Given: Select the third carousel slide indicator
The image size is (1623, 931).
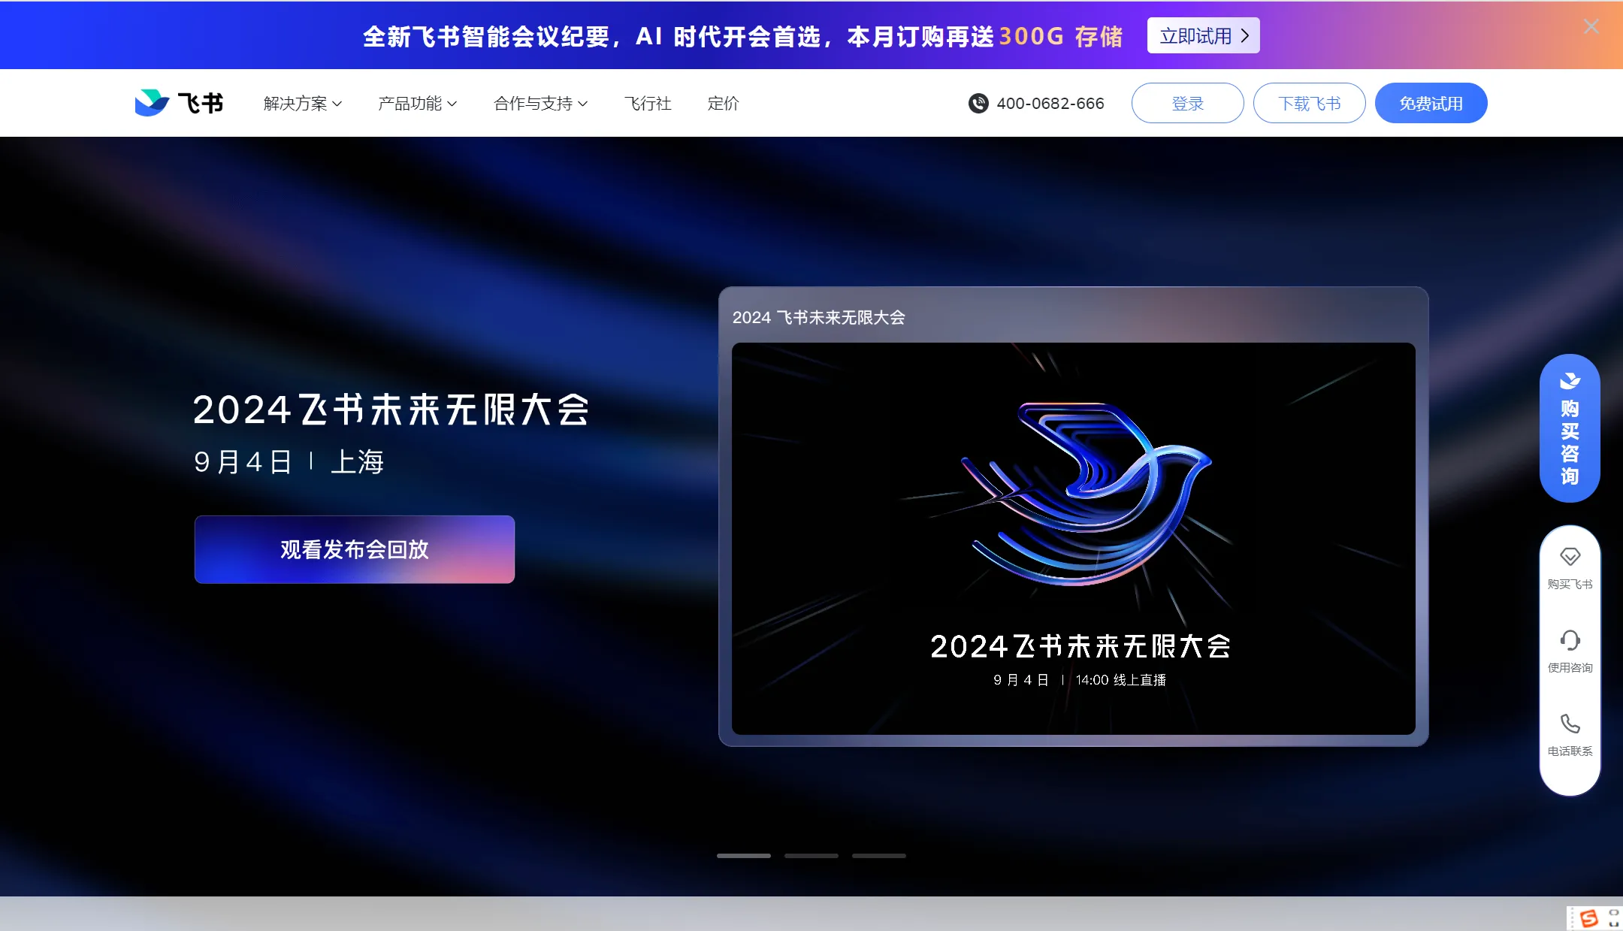Looking at the screenshot, I should coord(879,856).
